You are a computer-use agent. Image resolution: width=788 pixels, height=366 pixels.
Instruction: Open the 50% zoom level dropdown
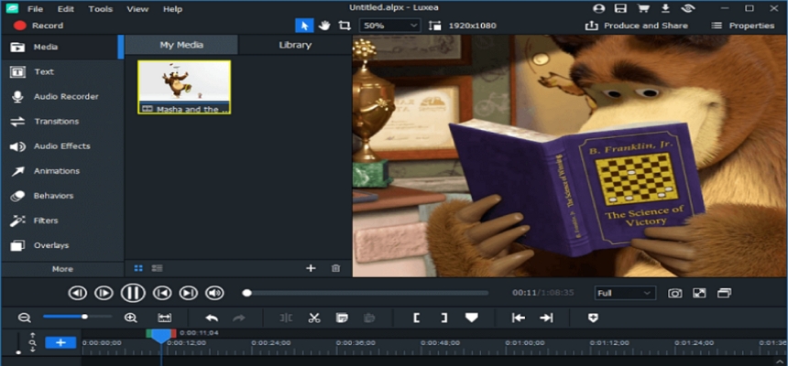point(389,26)
